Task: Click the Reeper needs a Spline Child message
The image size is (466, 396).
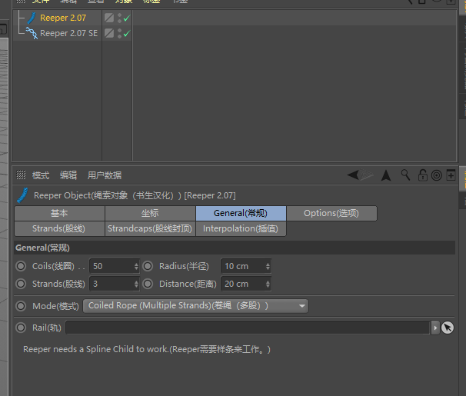Action: [x=147, y=349]
